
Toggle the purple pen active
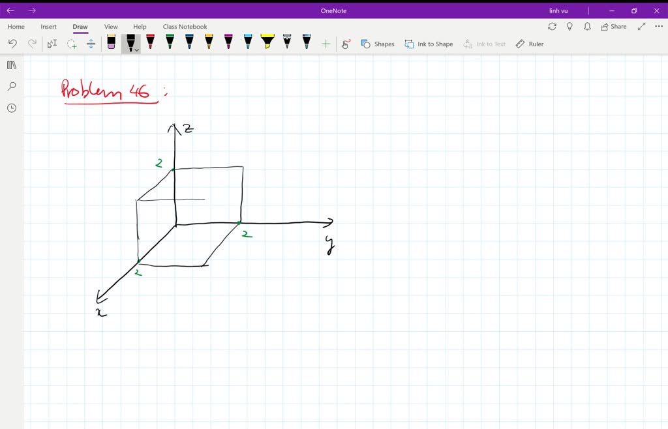[228, 42]
